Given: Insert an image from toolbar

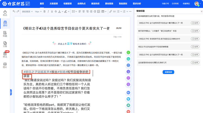Looking at the screenshot, I should click(99, 11).
